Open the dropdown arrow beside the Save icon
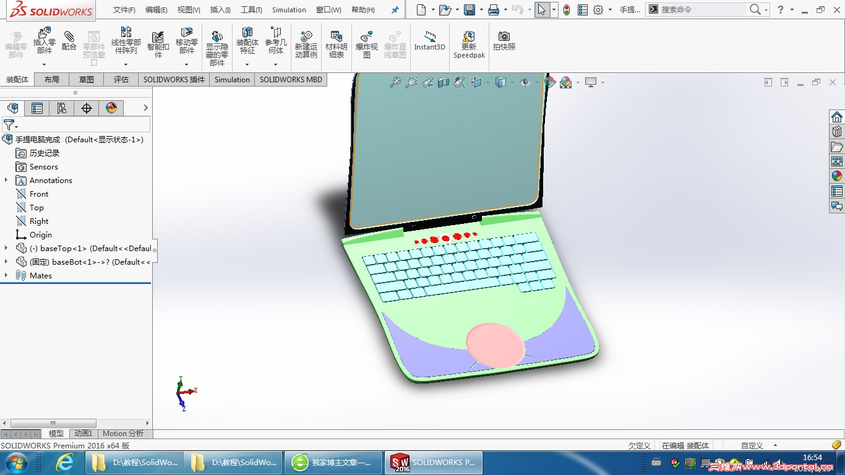The height and width of the screenshot is (475, 845). (x=481, y=9)
